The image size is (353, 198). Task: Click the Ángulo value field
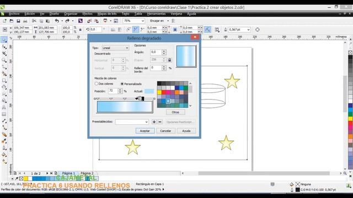click(x=156, y=52)
